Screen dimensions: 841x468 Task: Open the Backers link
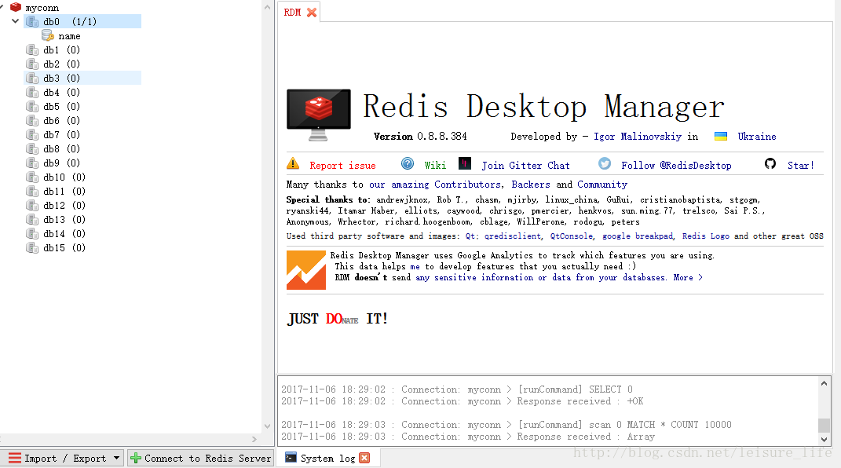click(531, 185)
